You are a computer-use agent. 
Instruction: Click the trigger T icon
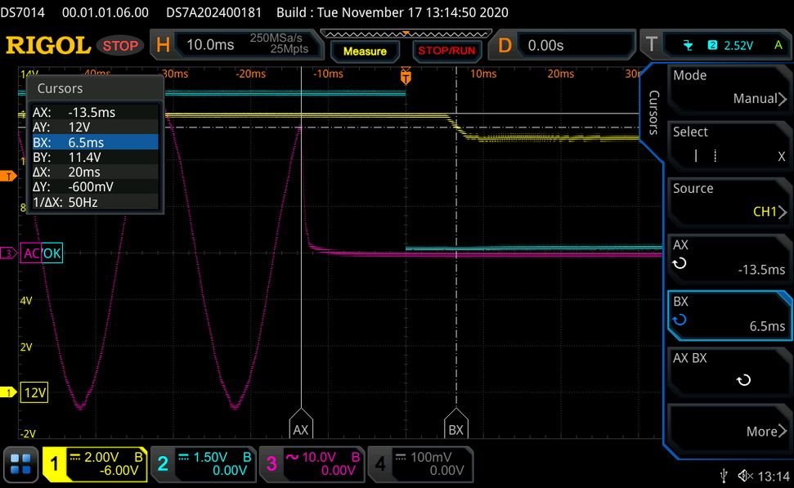(652, 44)
